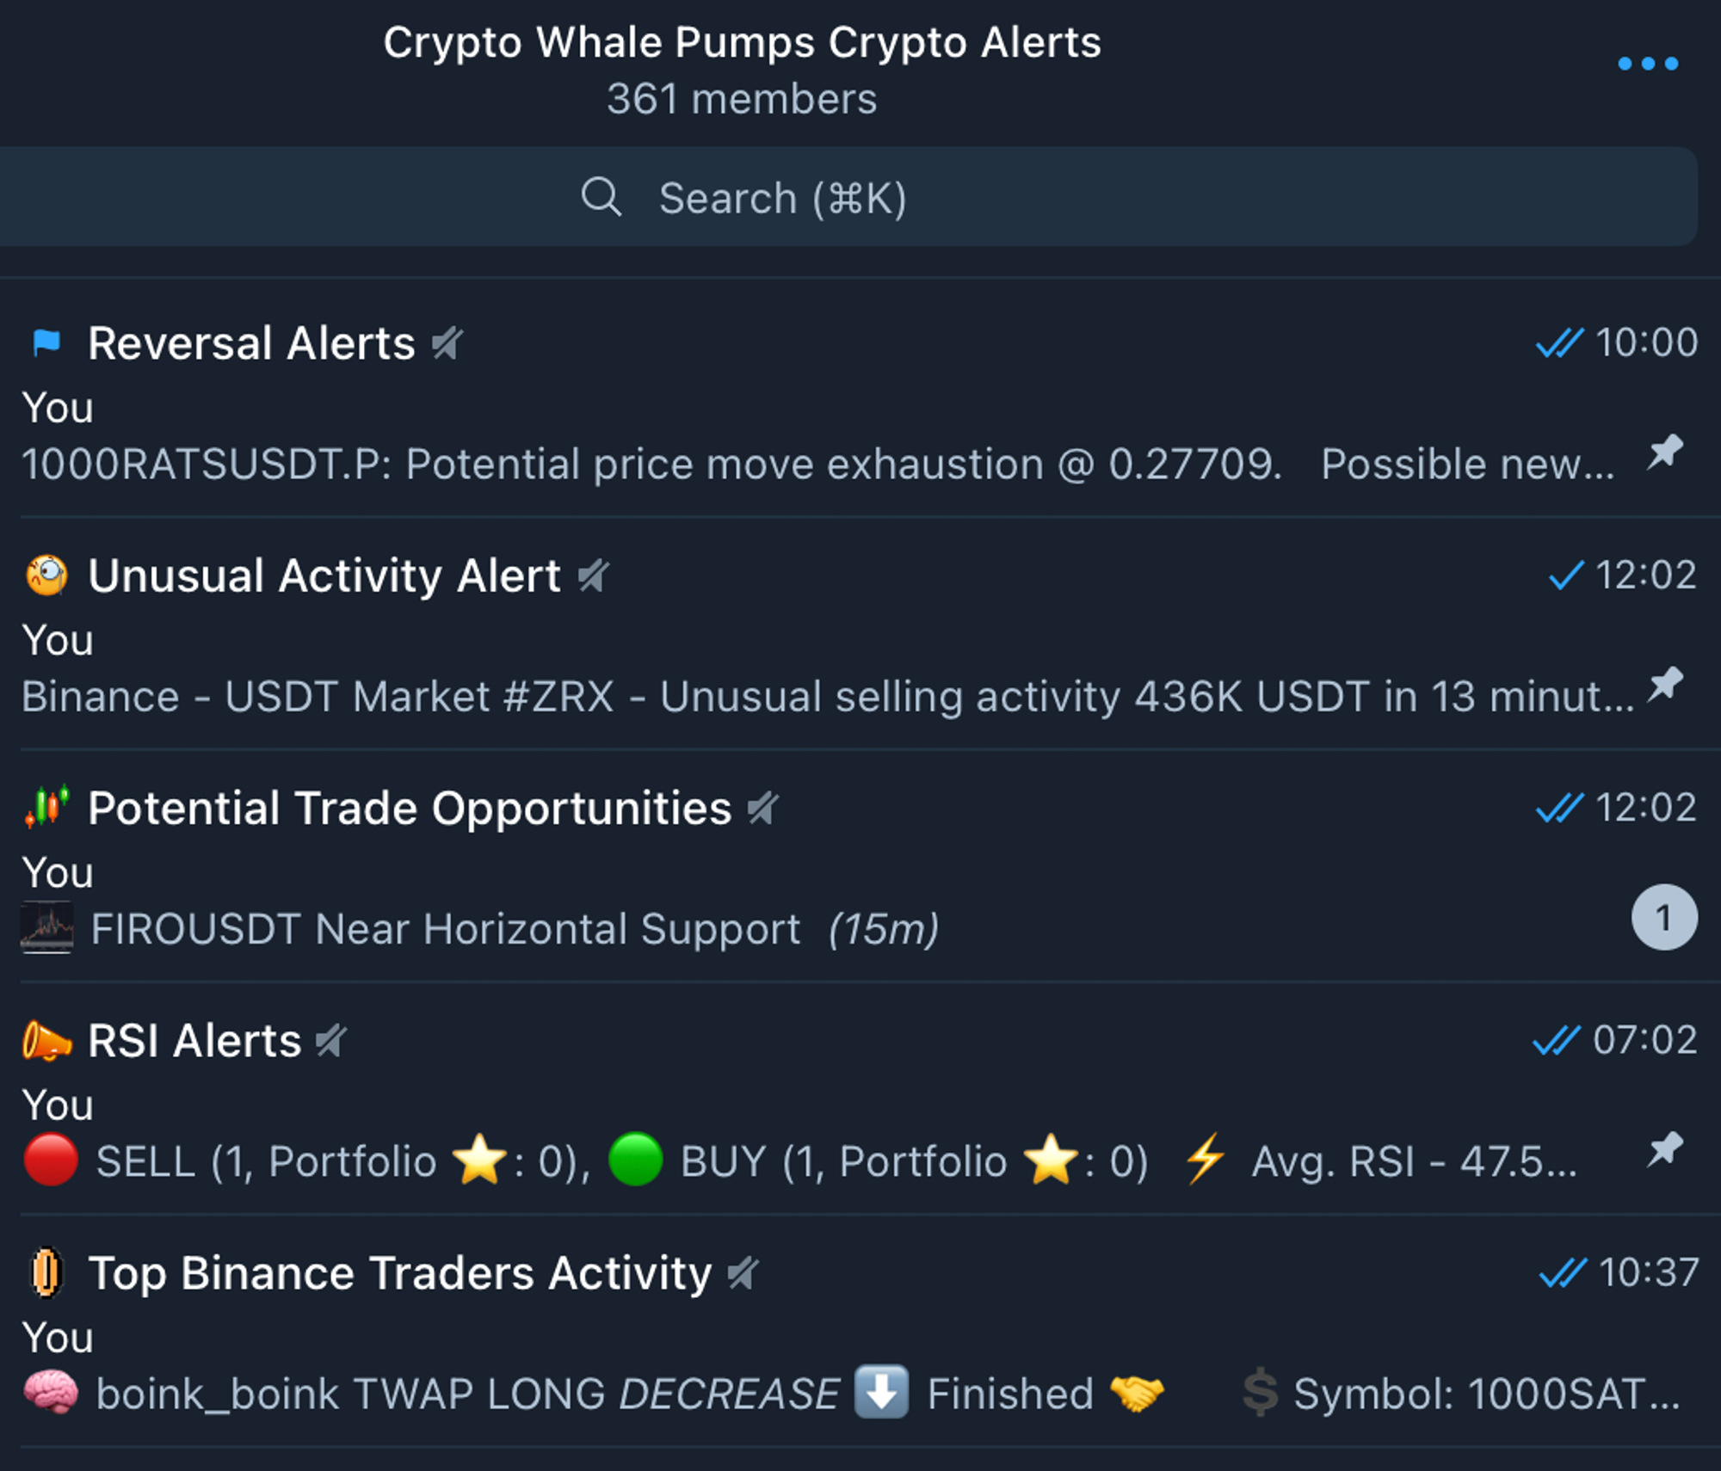Viewport: 1721px width, 1471px height.
Task: Click the pin icon on RSI Alerts row
Action: [1665, 1150]
